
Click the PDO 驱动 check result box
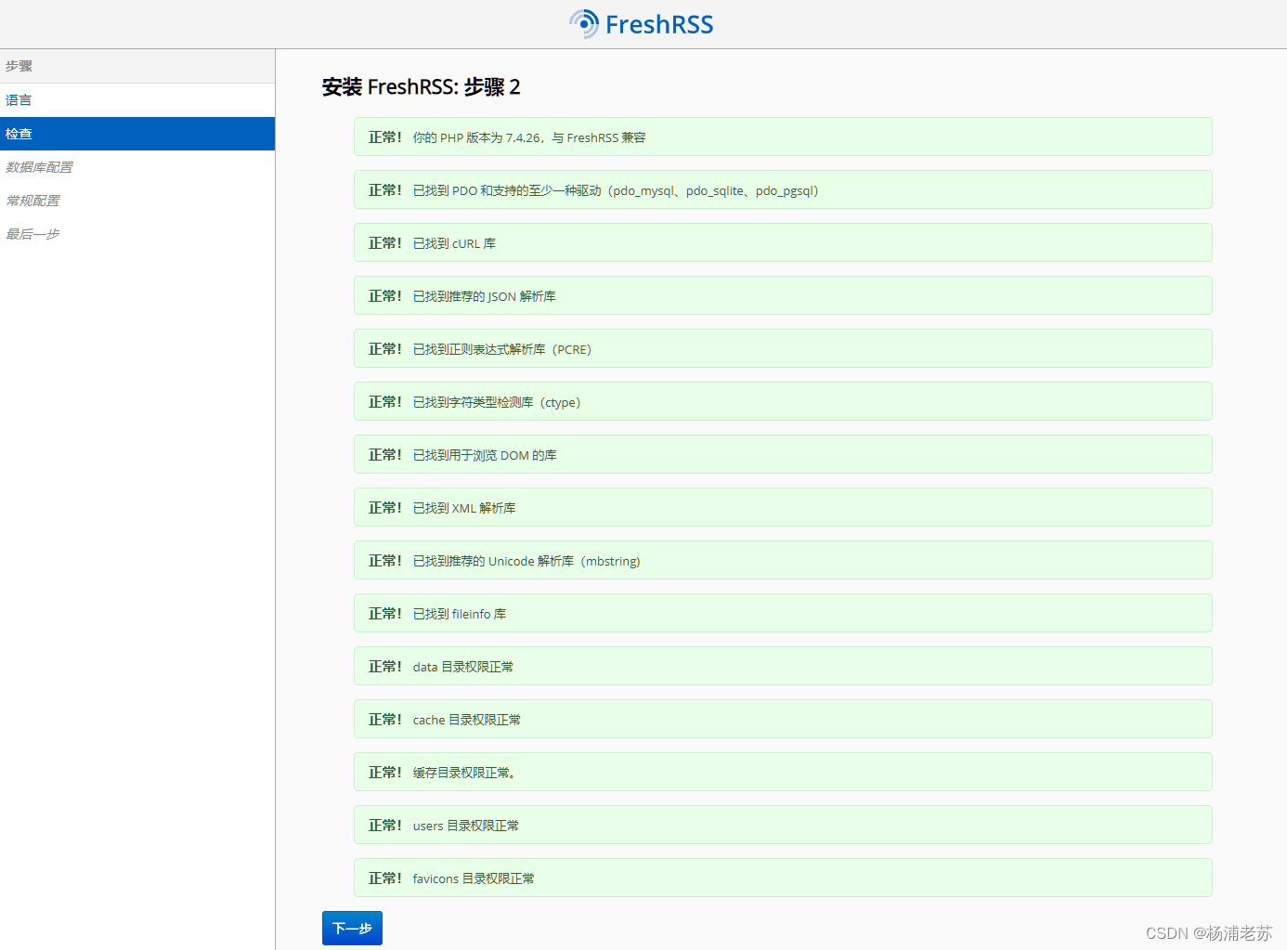point(783,189)
